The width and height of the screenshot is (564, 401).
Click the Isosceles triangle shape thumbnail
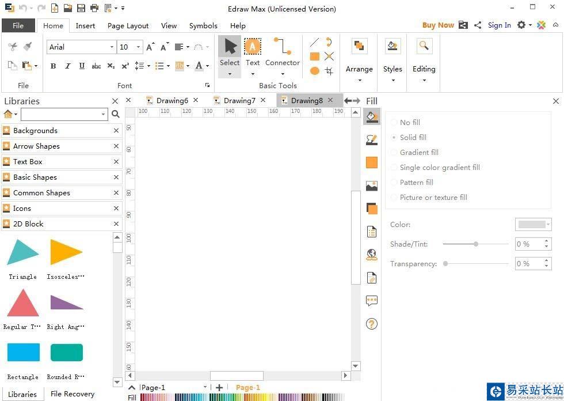coord(66,252)
